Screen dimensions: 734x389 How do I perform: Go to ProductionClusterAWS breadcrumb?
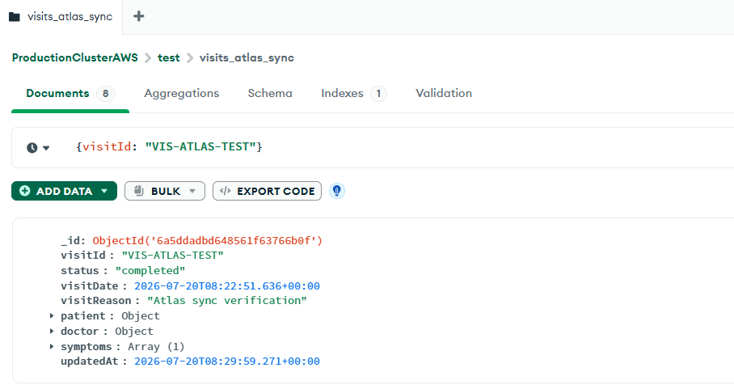coord(75,57)
